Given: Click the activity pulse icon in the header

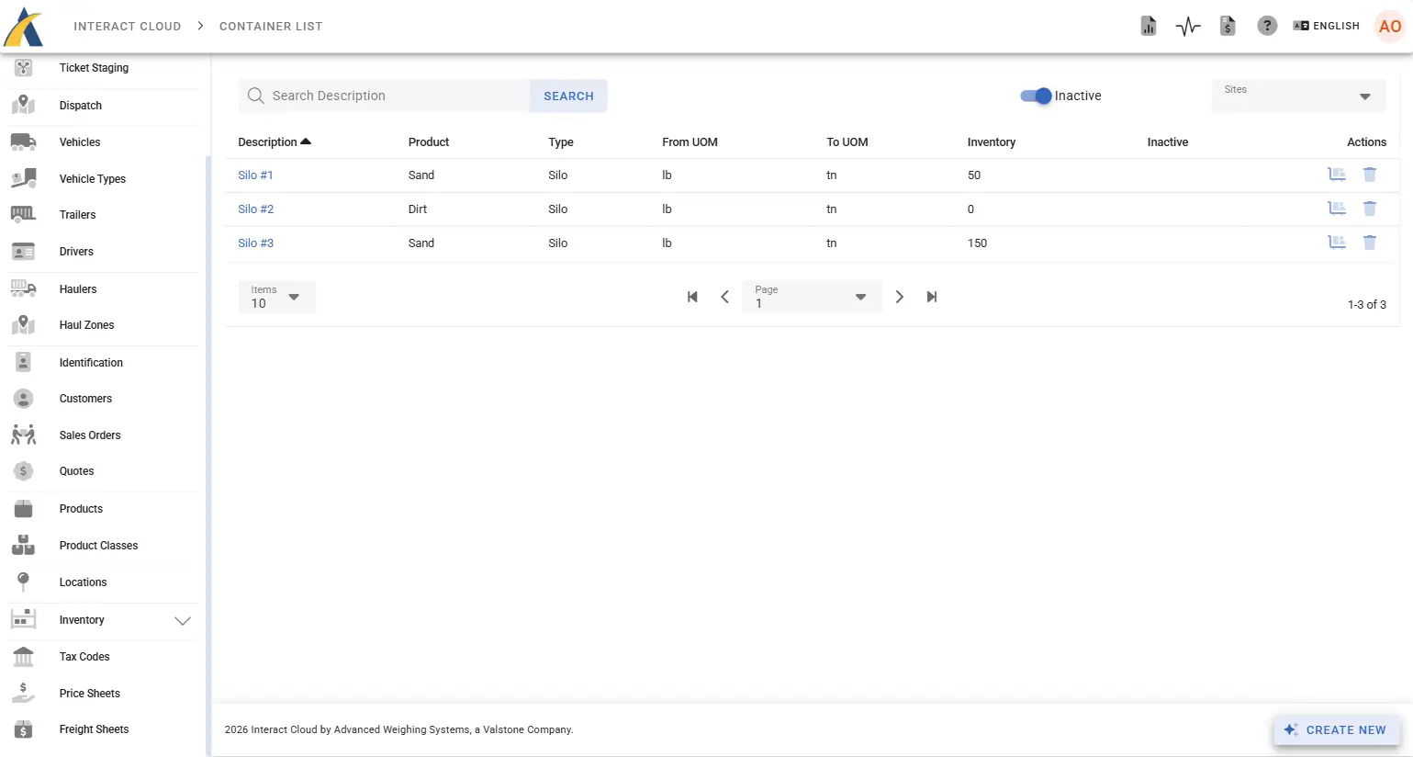Looking at the screenshot, I should [1187, 26].
